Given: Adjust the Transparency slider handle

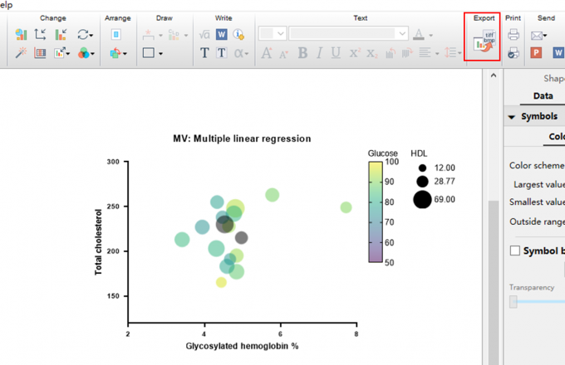Looking at the screenshot, I should [x=513, y=302].
